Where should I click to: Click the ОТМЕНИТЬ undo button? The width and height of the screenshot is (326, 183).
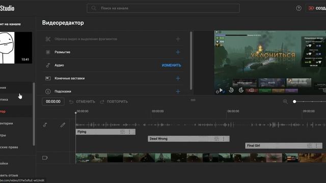pos(83,102)
